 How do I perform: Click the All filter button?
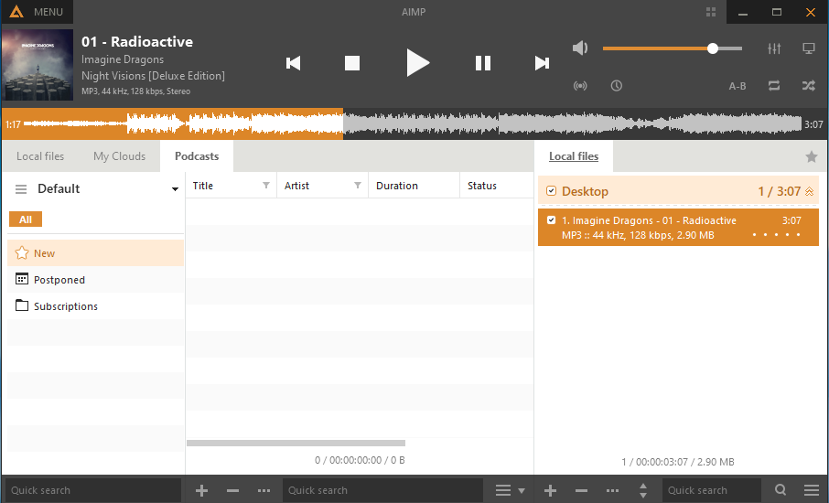[x=26, y=219]
